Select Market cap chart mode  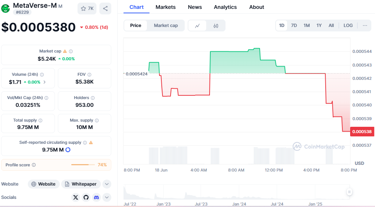coord(166,26)
